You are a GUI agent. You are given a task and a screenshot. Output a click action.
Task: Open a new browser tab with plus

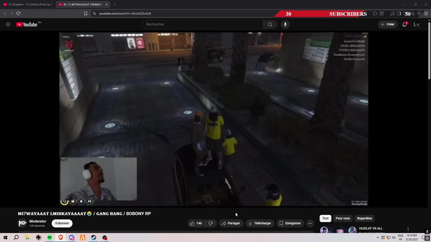pyautogui.click(x=115, y=4)
